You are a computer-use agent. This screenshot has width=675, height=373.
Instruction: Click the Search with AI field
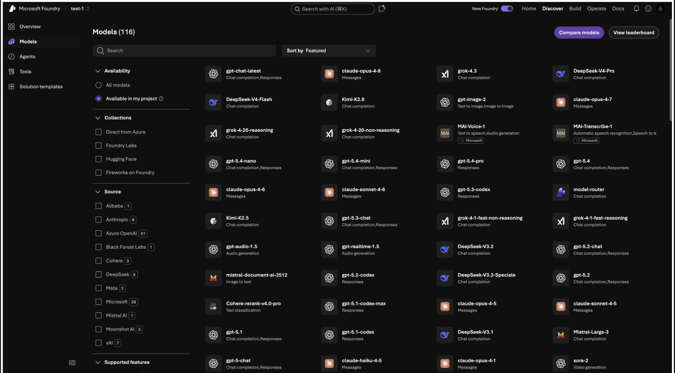(x=333, y=9)
